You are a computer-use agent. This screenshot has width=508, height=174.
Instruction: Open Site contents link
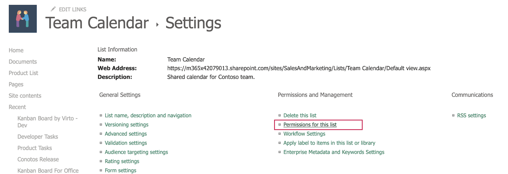pyautogui.click(x=25, y=96)
